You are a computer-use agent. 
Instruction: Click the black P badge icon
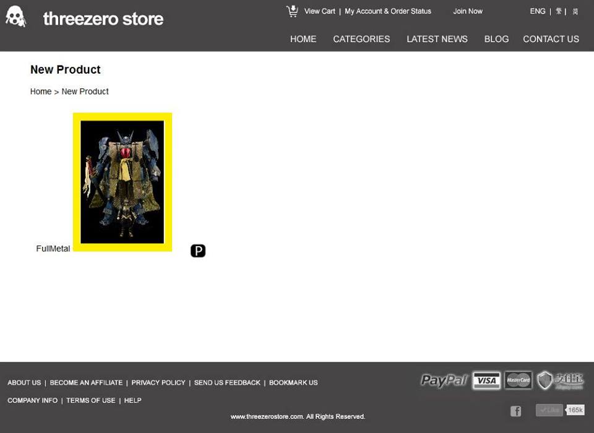pos(198,251)
